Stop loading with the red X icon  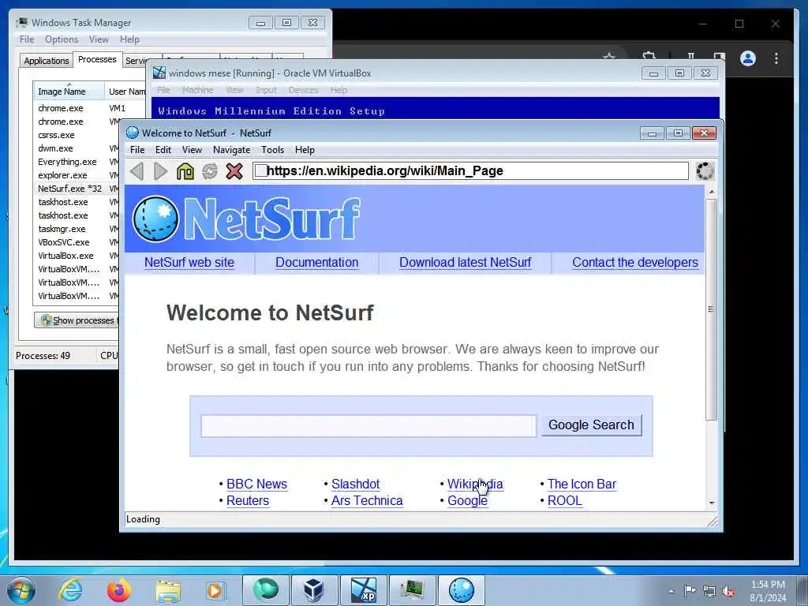234,171
